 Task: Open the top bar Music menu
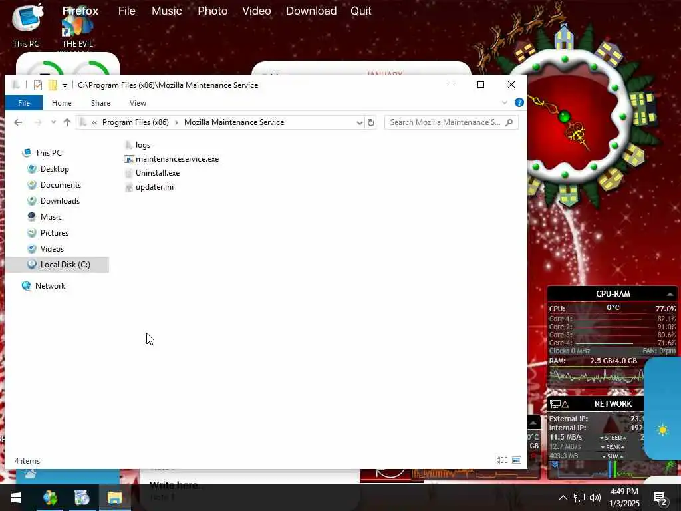click(166, 11)
